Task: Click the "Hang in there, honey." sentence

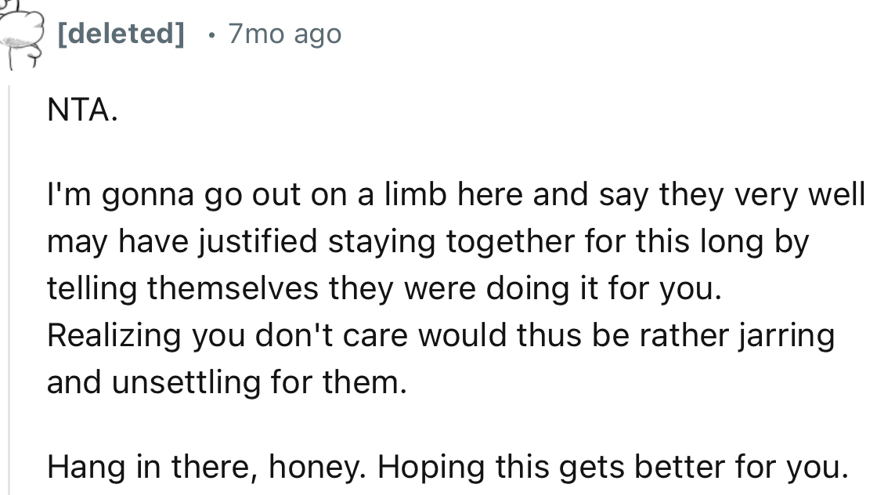Action: point(204,467)
